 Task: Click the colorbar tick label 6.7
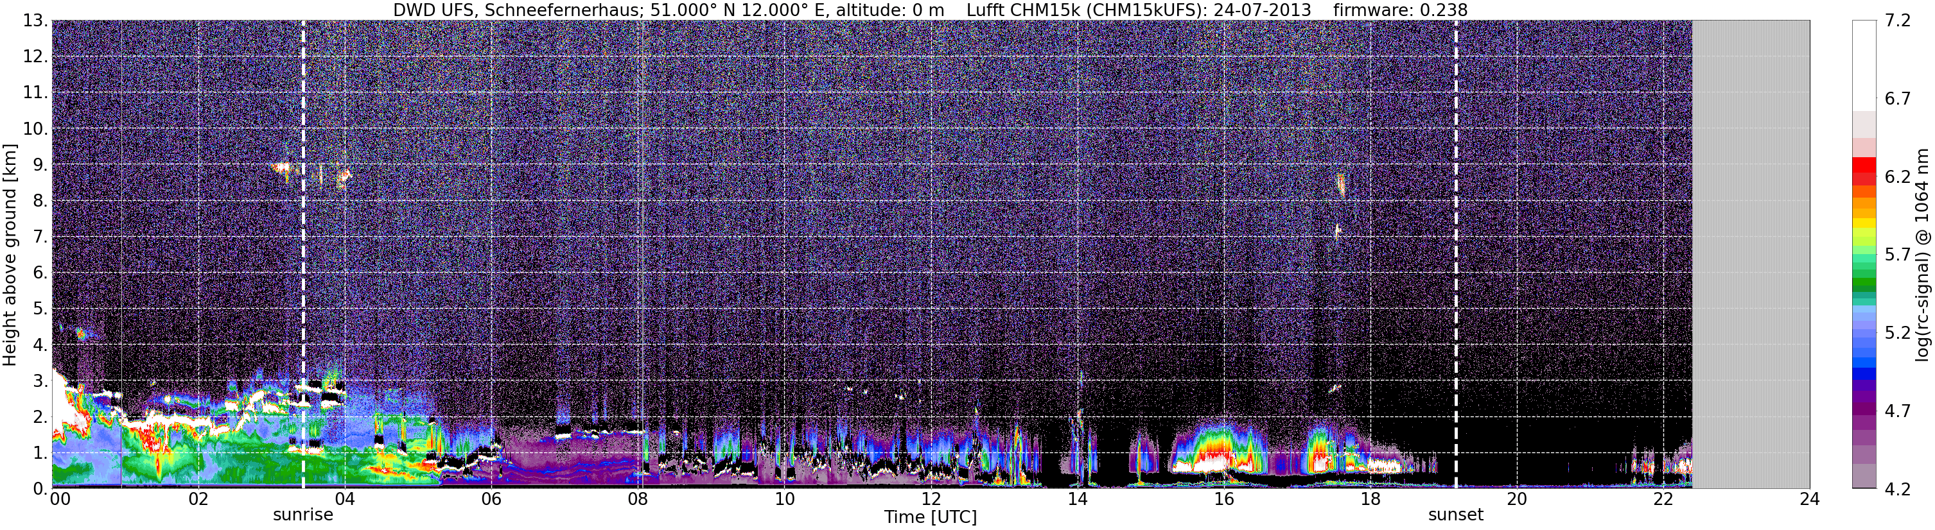(x=1898, y=98)
